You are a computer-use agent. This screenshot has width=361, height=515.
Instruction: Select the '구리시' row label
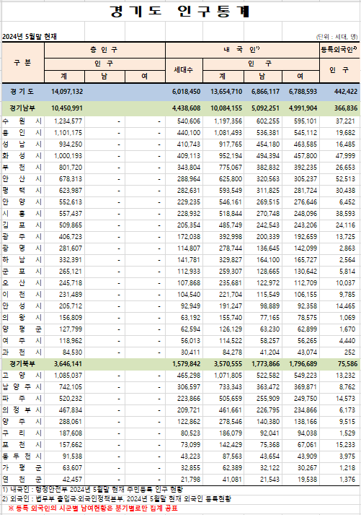22,433
